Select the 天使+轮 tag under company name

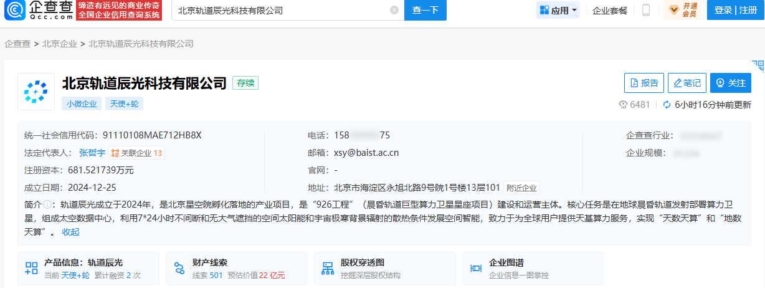(124, 103)
